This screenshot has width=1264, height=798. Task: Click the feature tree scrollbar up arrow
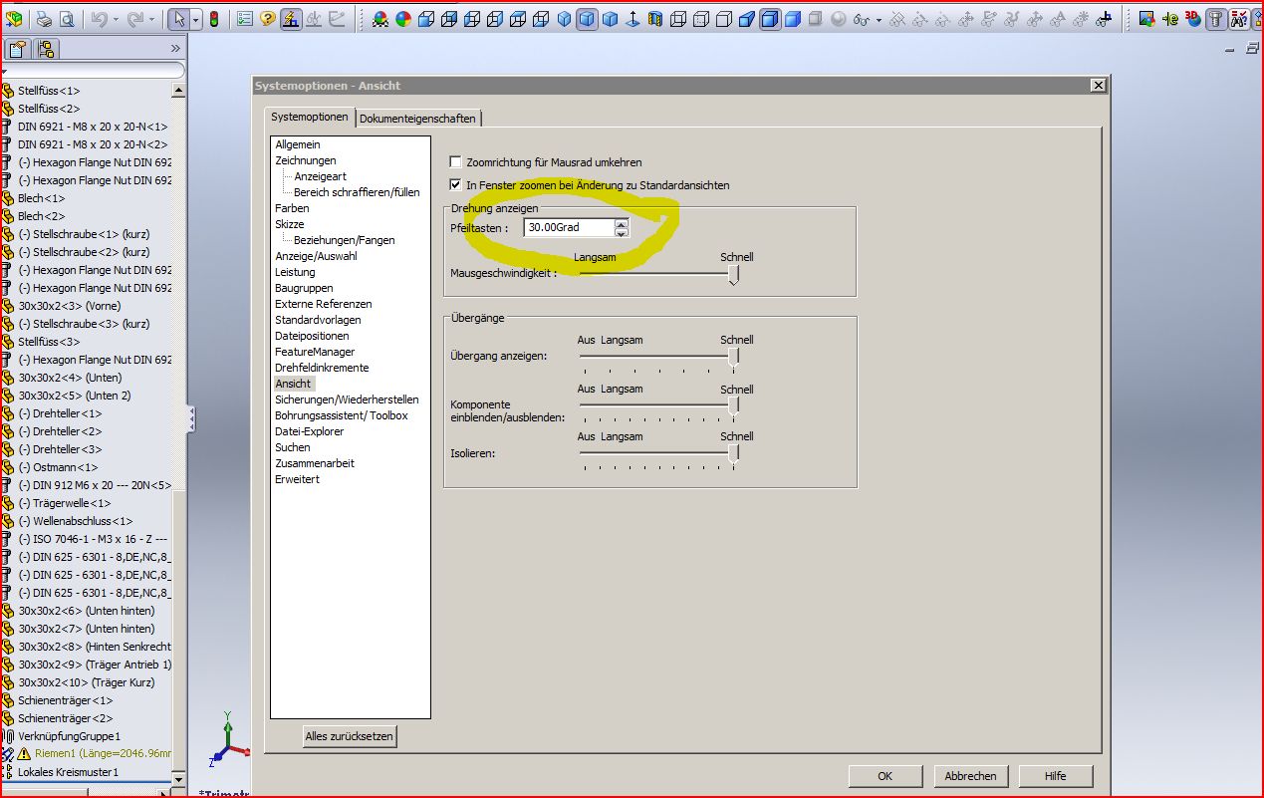click(x=178, y=91)
